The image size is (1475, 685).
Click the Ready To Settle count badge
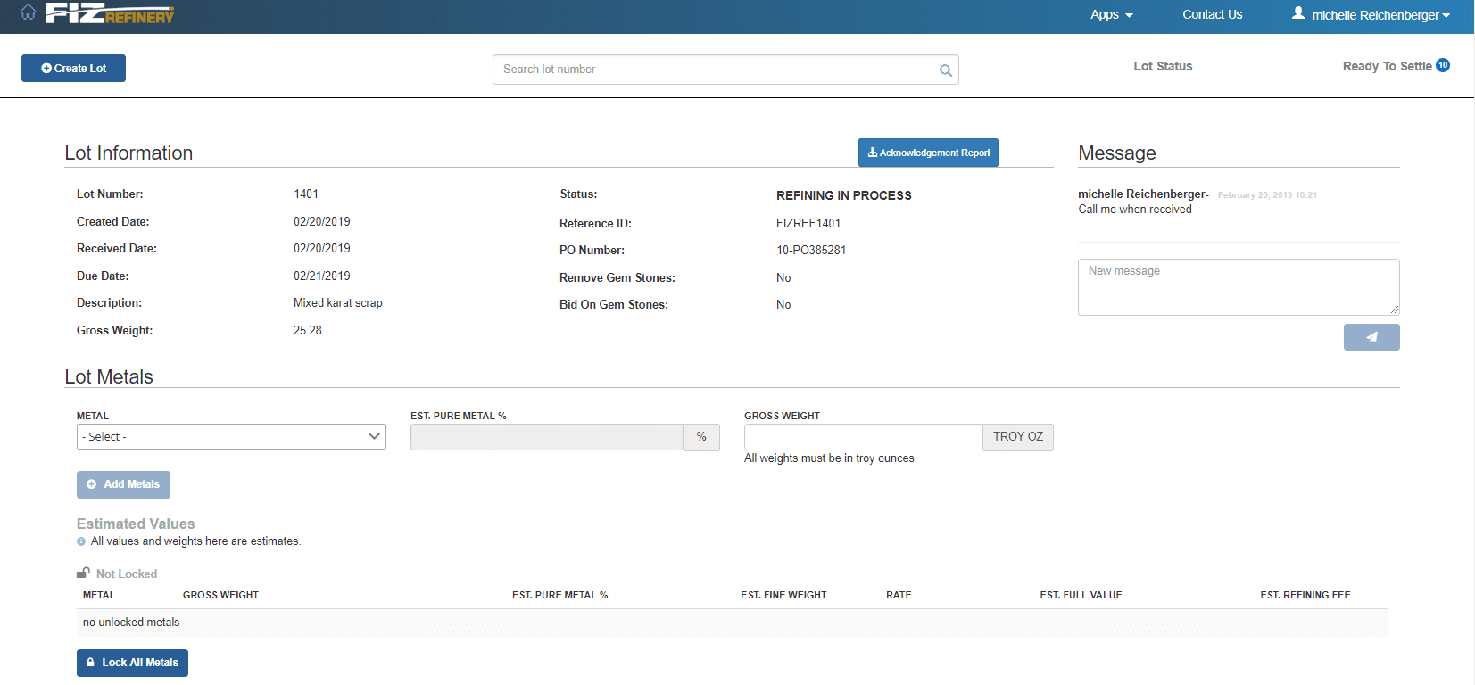1443,65
